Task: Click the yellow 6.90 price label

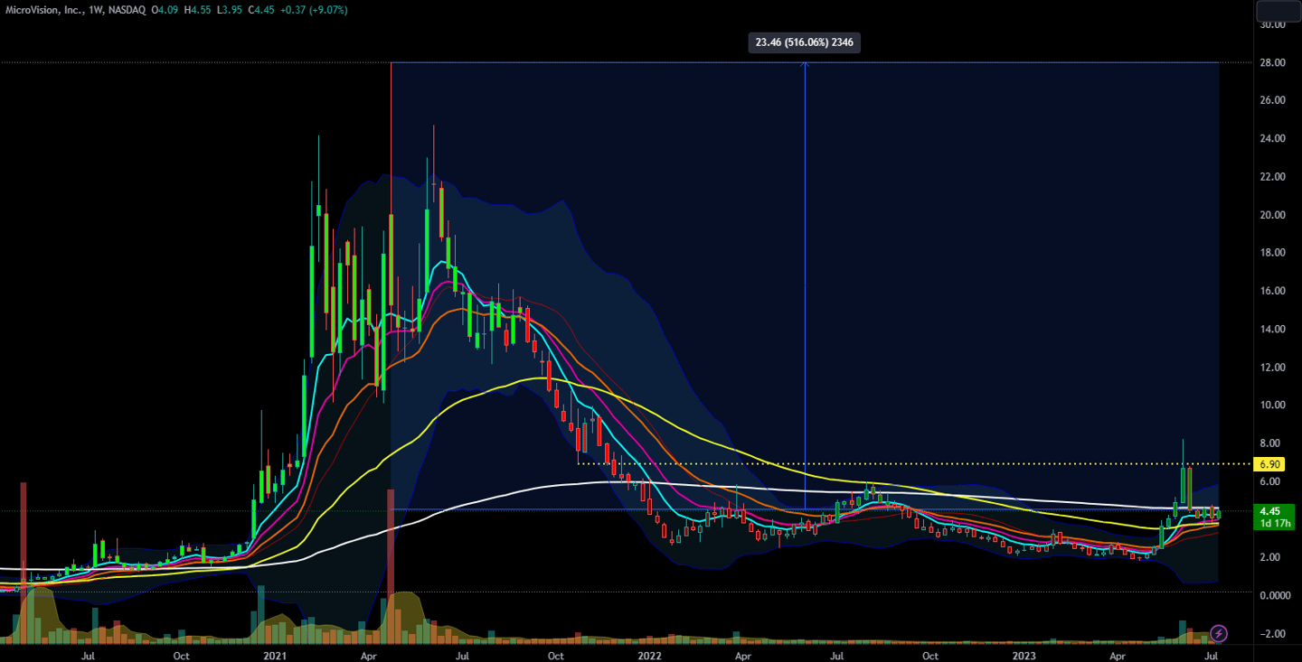Action: tap(1270, 464)
